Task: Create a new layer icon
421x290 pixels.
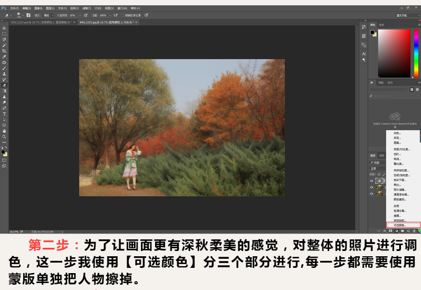Action: pos(408,231)
